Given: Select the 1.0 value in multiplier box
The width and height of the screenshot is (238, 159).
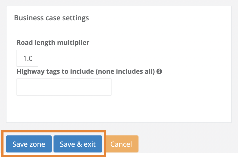Looking at the screenshot, I should 27,58.
